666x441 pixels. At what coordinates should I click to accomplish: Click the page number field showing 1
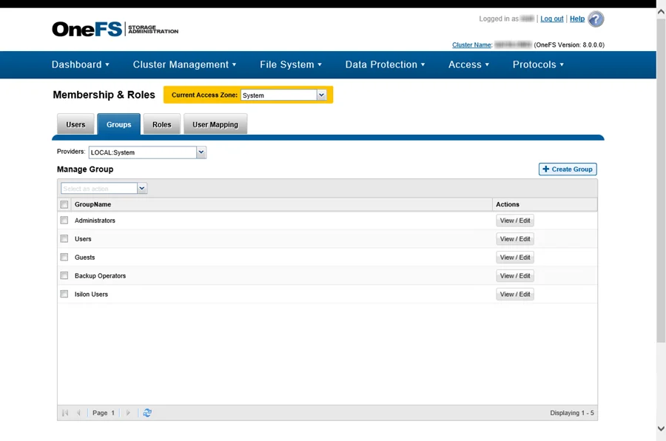[x=113, y=413]
